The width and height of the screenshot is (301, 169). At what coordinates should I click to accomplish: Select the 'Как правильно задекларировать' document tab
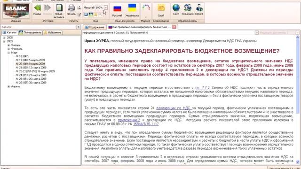point(140,27)
